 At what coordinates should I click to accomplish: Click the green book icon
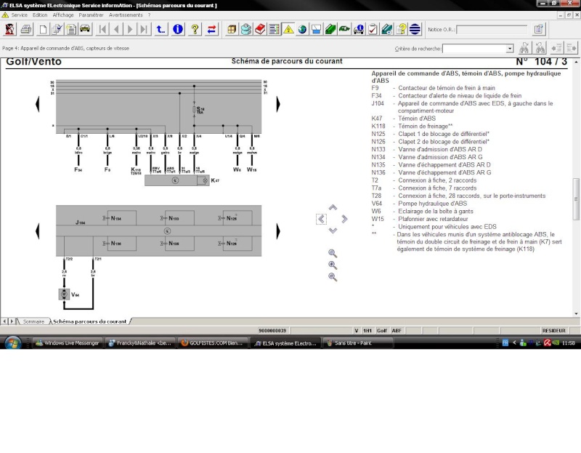(330, 29)
